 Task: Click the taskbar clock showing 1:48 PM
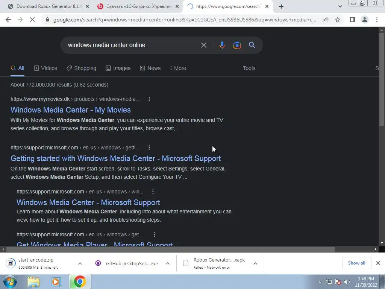coord(366,282)
